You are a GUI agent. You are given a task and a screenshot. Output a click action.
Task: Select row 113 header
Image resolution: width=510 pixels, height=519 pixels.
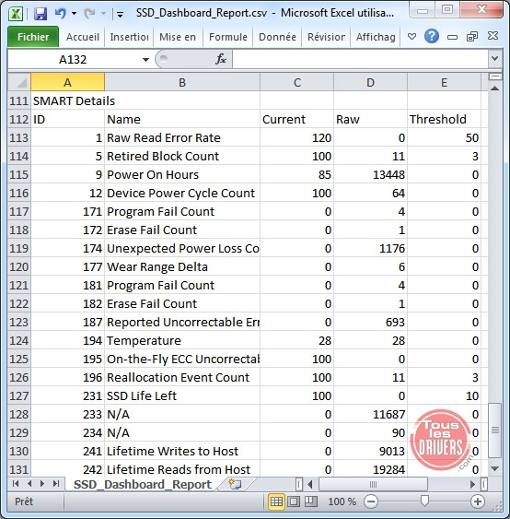click(19, 137)
